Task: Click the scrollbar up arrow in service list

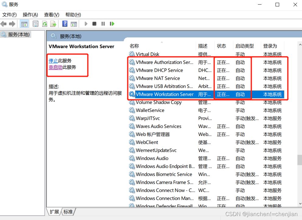Action: click(300, 44)
